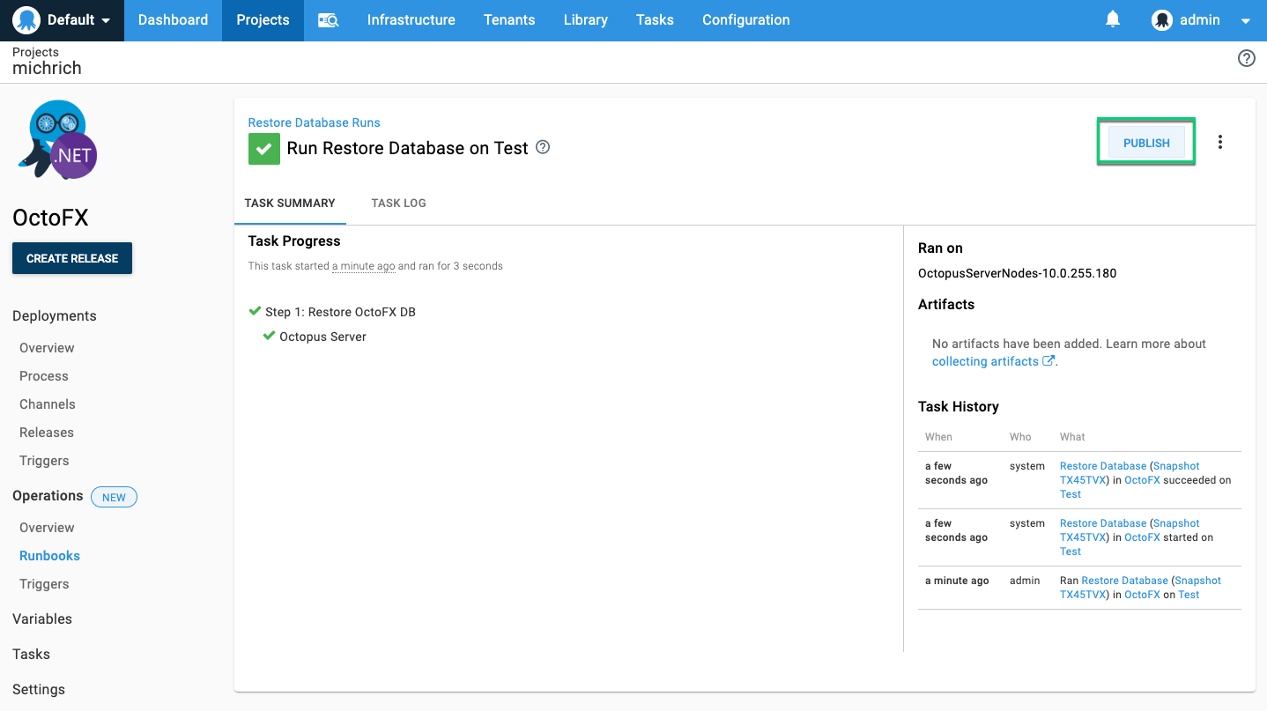Screen dimensions: 1267x711
Task: Switch to the Task Log tab
Action: [398, 203]
